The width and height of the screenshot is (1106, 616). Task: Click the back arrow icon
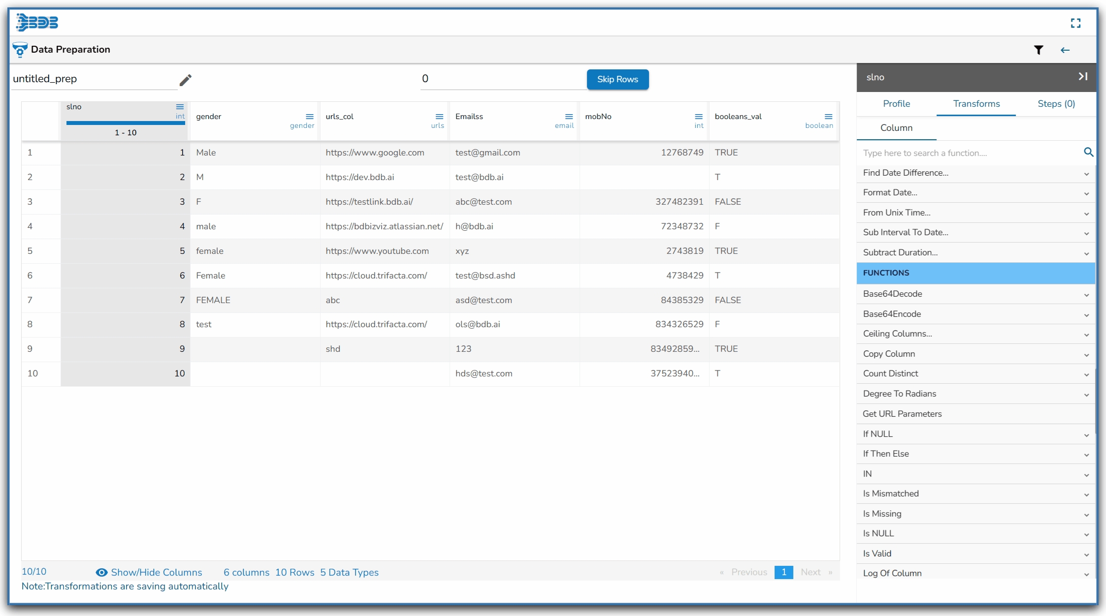click(1065, 50)
